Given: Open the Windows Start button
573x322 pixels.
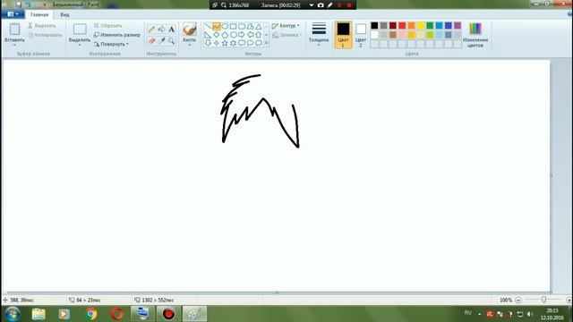Looking at the screenshot, I should pos(13,314).
